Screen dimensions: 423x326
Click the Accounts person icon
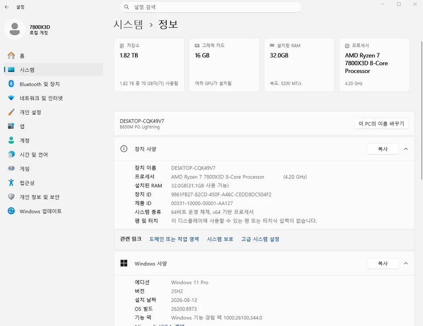coord(11,140)
